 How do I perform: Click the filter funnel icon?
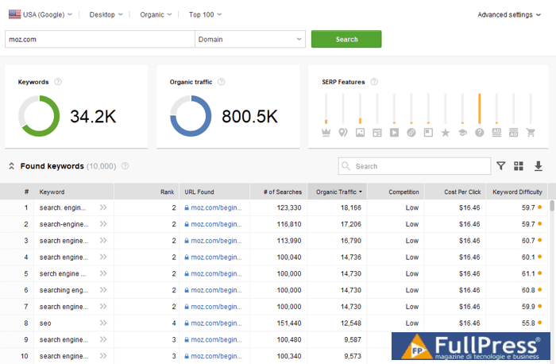pyautogui.click(x=501, y=166)
